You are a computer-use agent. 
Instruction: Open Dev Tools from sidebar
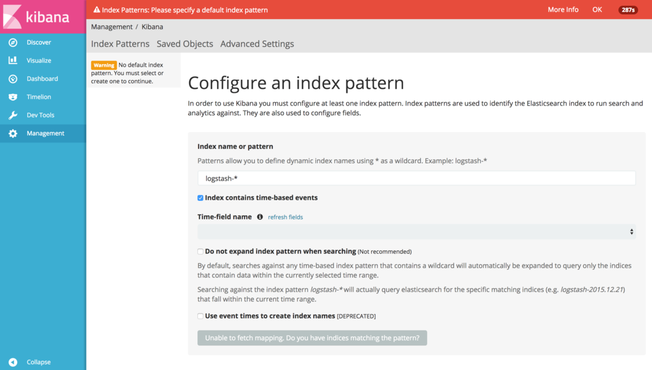coord(40,115)
